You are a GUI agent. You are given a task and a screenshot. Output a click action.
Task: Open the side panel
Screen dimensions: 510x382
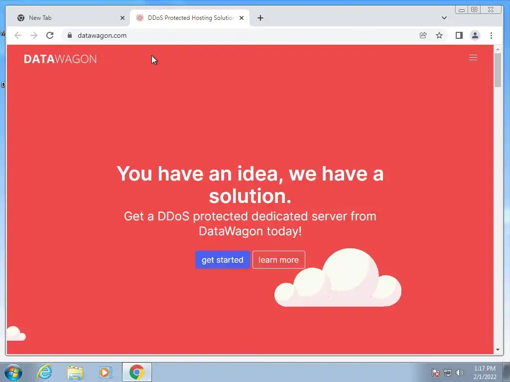[459, 35]
